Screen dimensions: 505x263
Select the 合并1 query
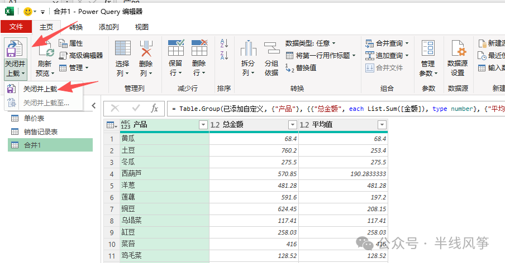[50, 145]
